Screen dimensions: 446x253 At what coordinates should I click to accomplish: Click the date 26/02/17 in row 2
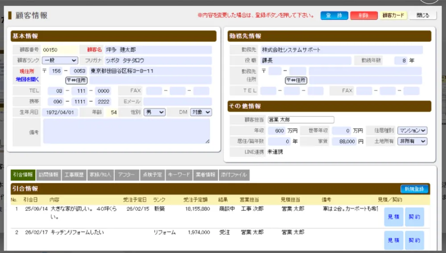[x=37, y=232]
